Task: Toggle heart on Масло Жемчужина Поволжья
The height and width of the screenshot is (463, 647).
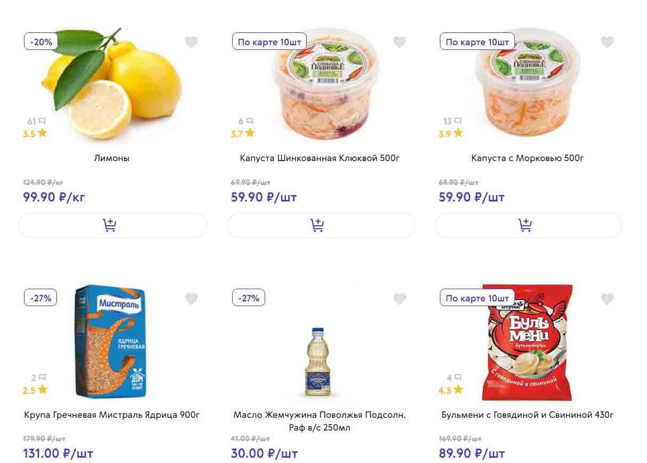Action: [399, 299]
